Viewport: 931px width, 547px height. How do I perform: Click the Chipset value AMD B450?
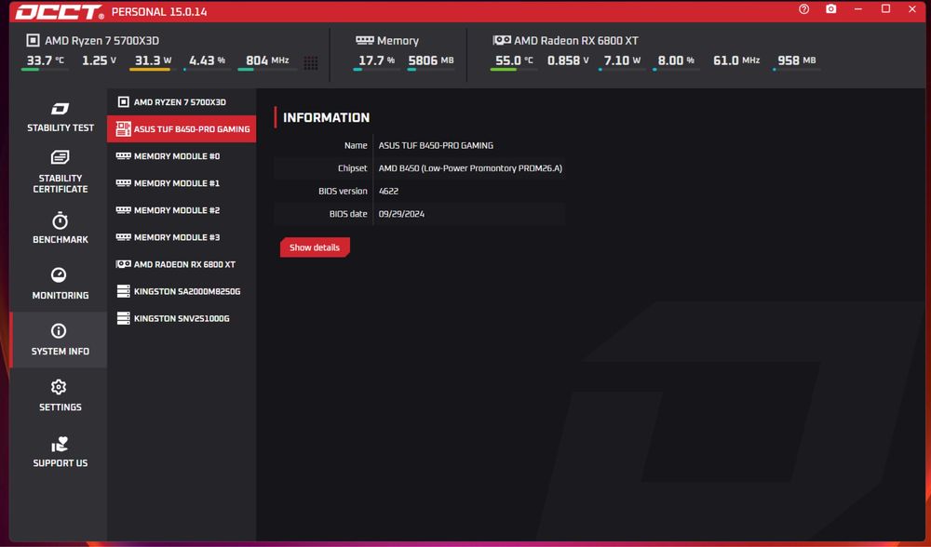point(470,167)
